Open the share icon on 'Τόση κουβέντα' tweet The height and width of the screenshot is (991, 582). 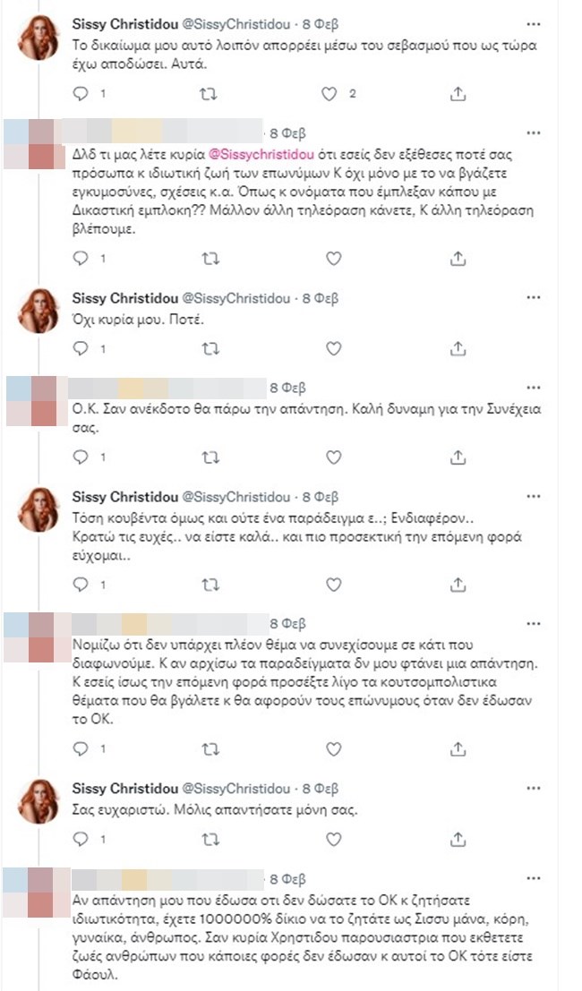(460, 588)
